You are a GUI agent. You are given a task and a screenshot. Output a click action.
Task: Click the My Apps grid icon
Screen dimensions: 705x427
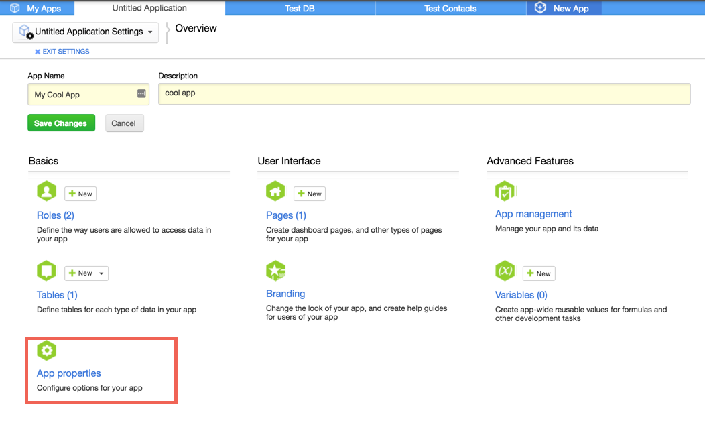click(x=15, y=8)
